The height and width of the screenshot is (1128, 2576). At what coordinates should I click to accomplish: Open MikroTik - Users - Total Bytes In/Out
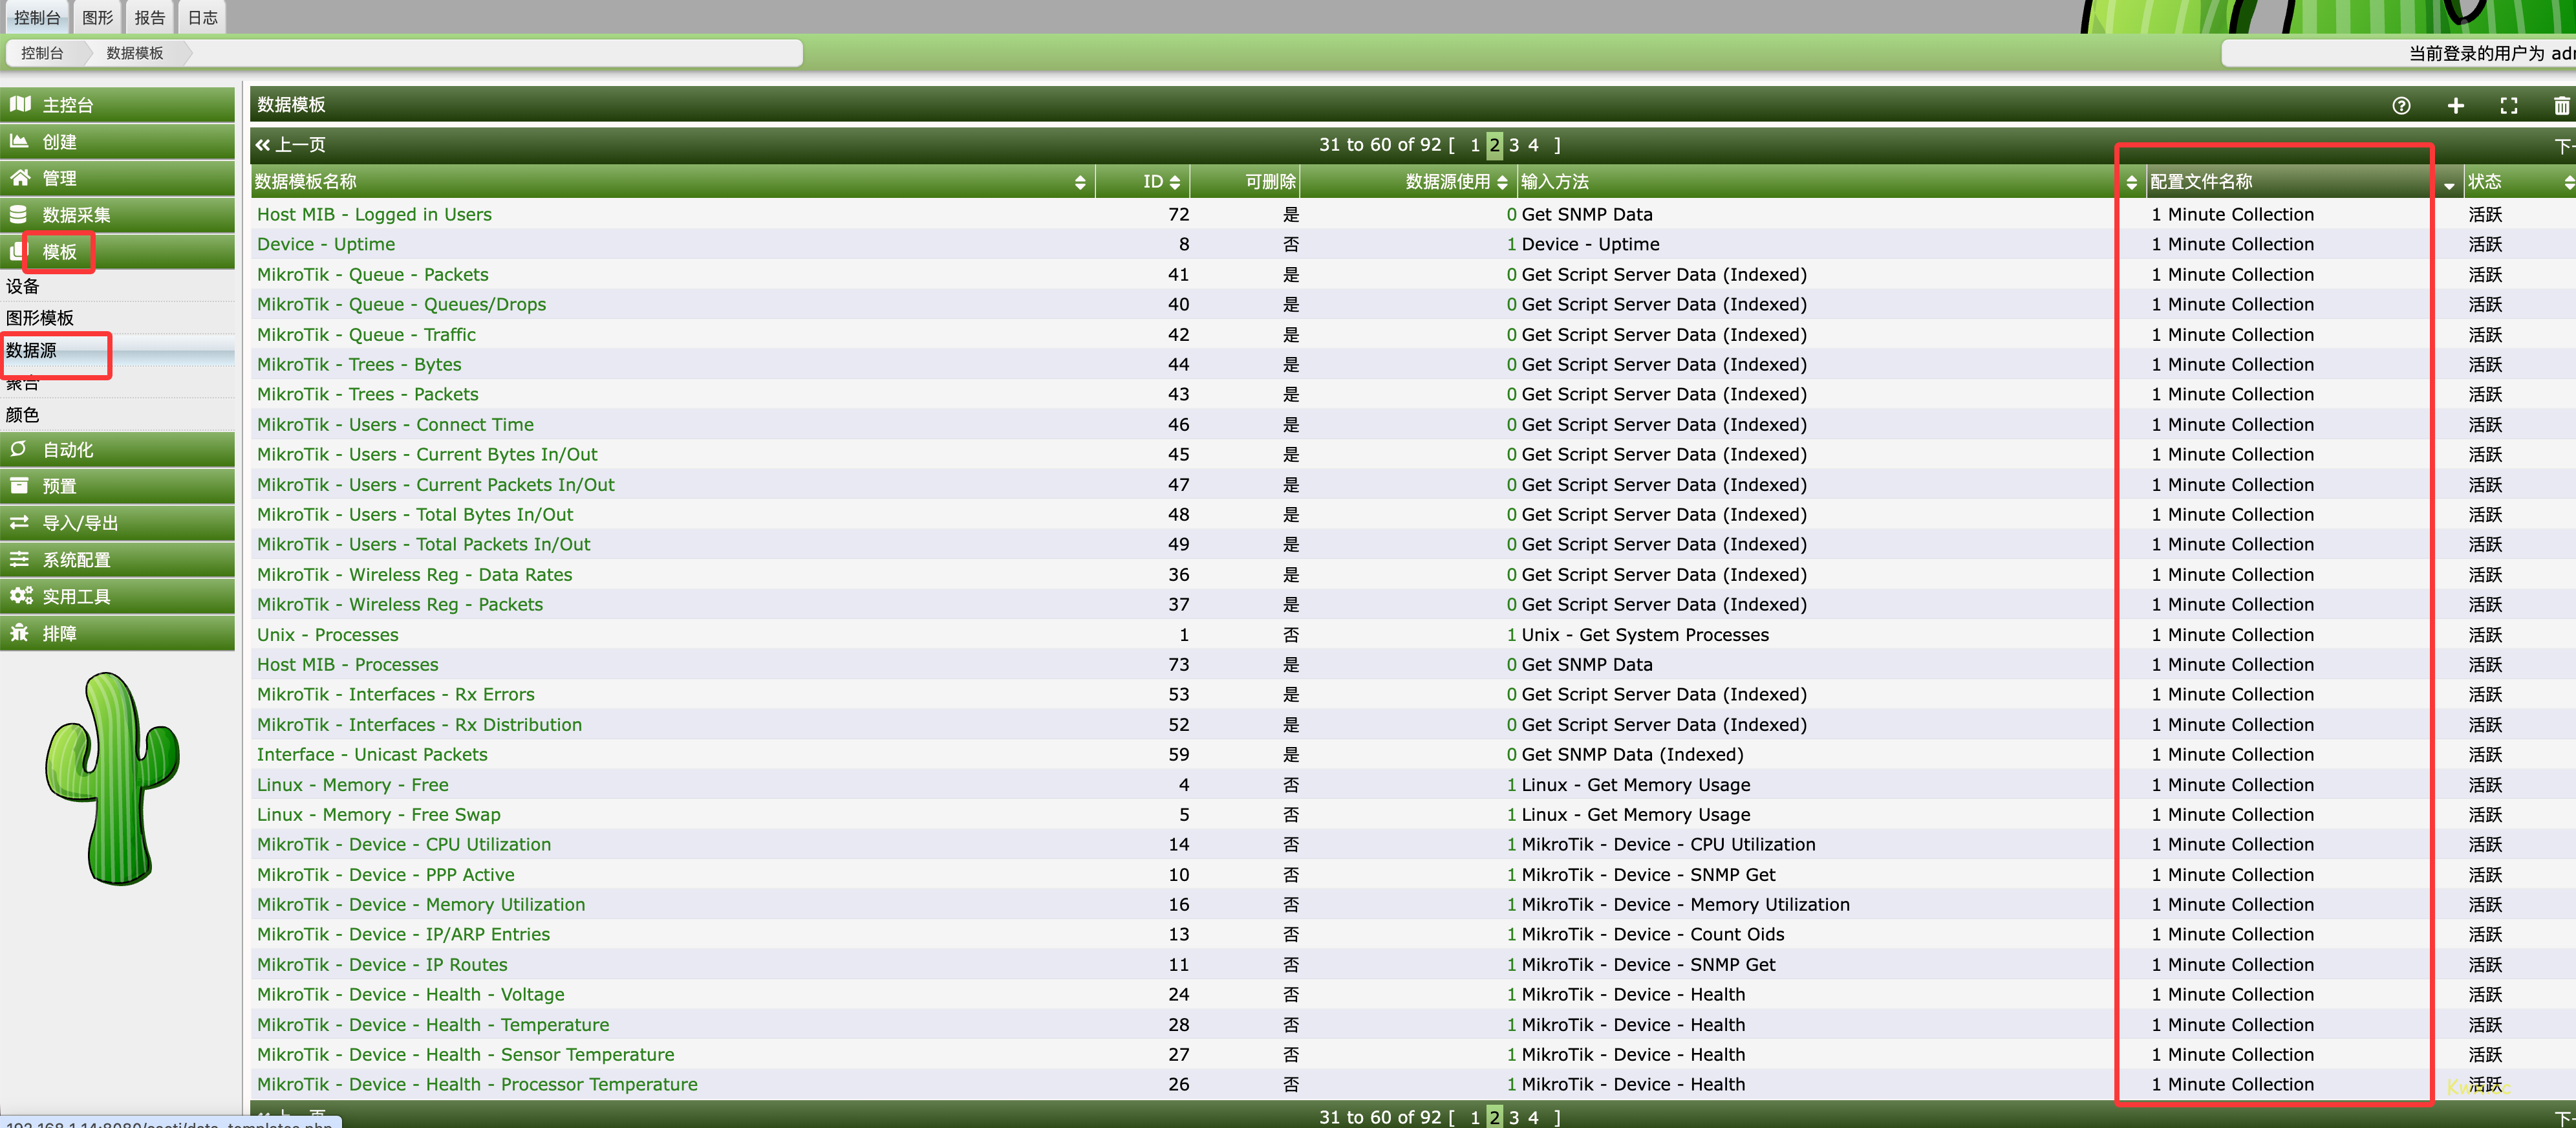pyautogui.click(x=415, y=514)
